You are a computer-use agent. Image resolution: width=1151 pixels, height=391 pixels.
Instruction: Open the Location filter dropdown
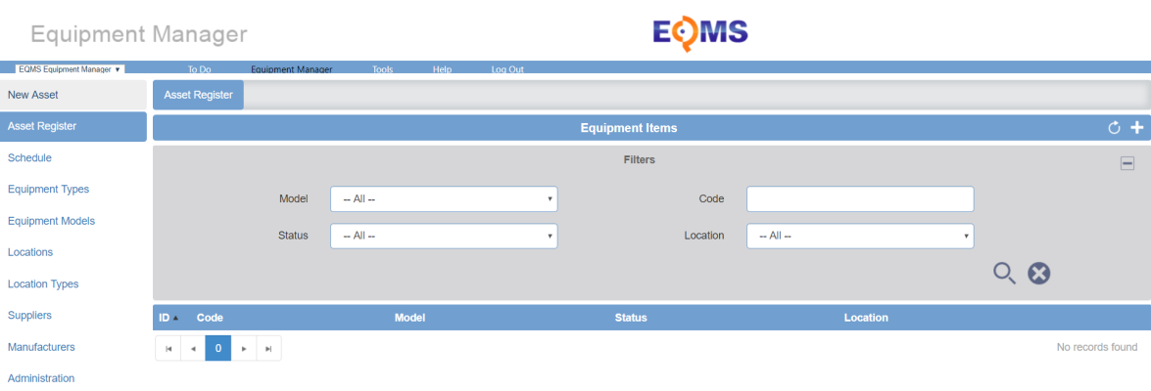(x=860, y=236)
